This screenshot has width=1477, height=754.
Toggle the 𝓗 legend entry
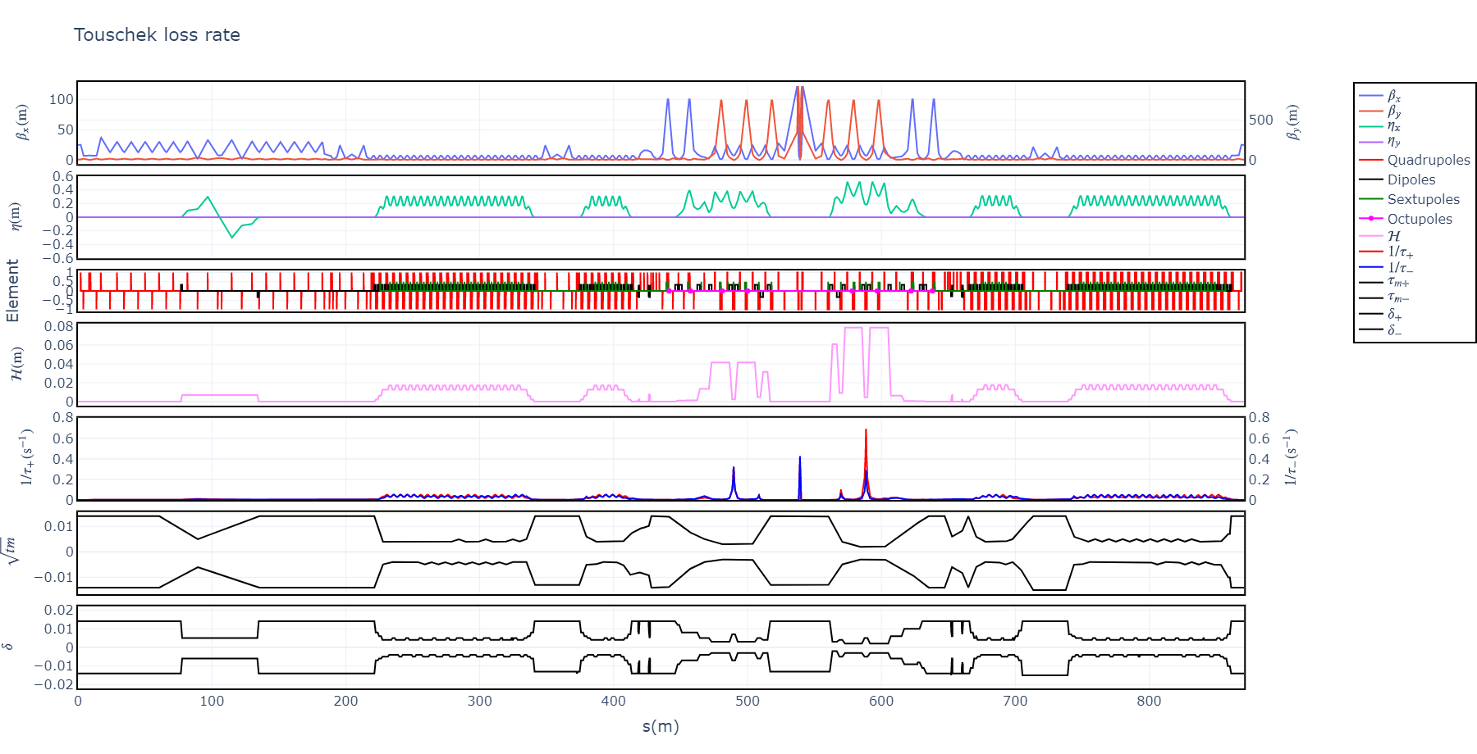point(1393,236)
